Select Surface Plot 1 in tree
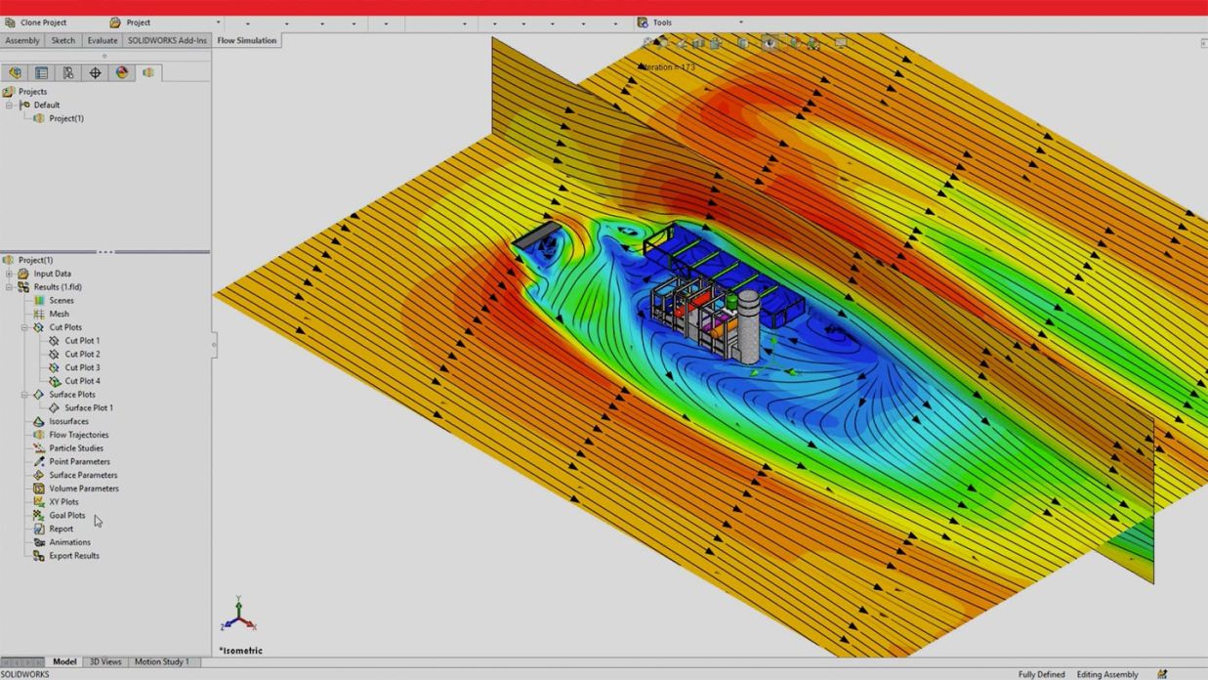Viewport: 1208px width, 680px height. coord(88,407)
